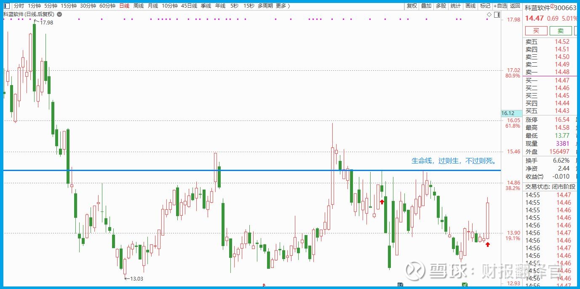The height and width of the screenshot is (289, 580).
Task: Switch to the 月线 monthly chart tab
Action: click(x=153, y=6)
